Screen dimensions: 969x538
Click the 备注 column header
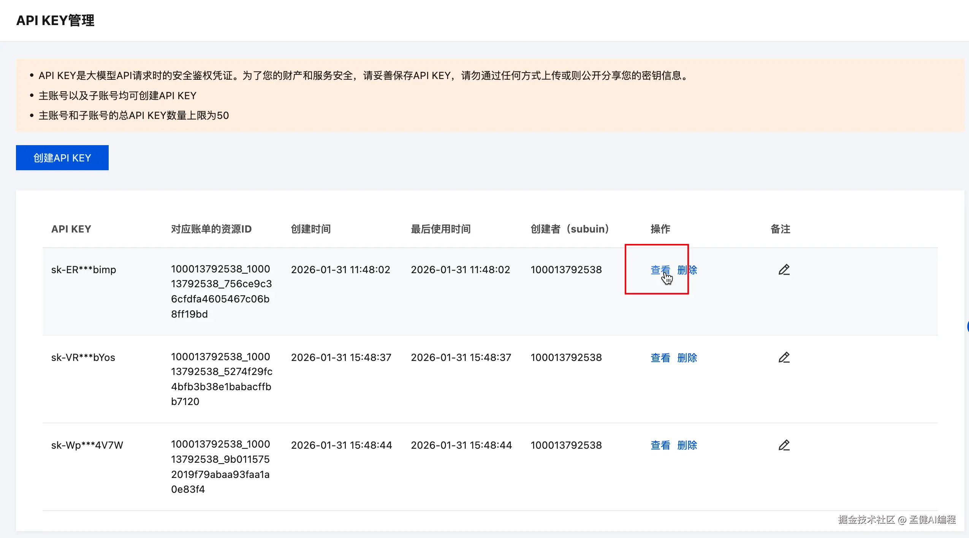point(780,229)
